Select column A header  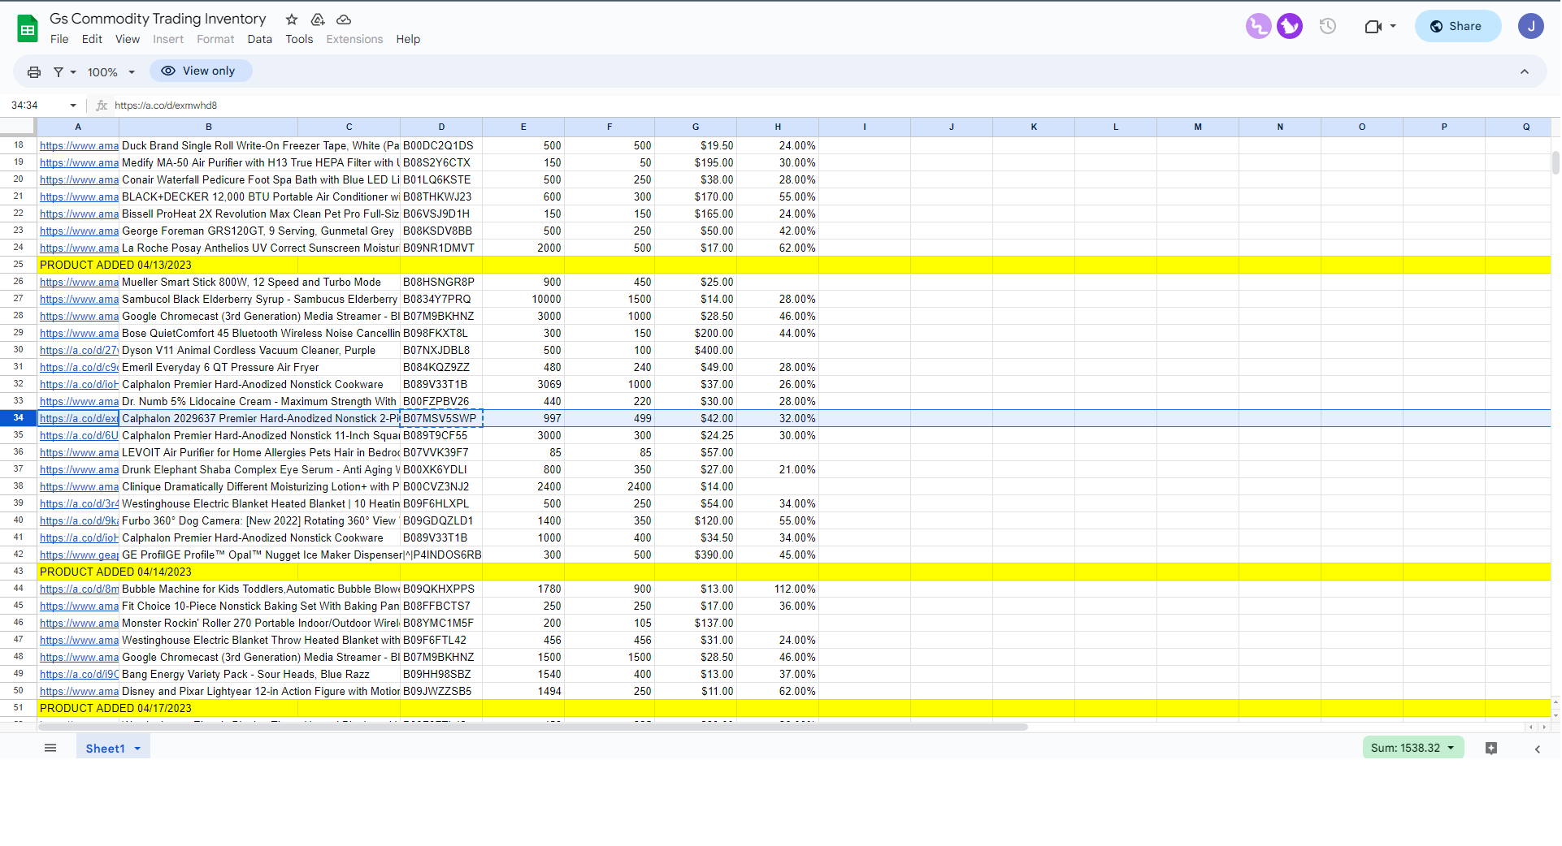point(78,127)
